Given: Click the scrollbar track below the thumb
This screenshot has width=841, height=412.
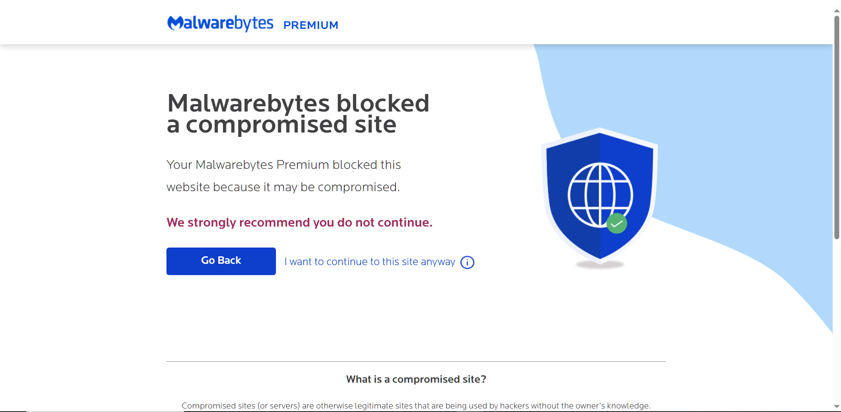Looking at the screenshot, I should coord(837,321).
